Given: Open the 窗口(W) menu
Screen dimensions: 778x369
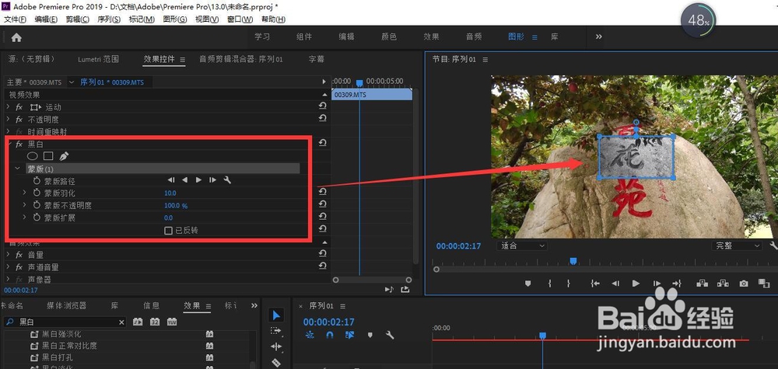Looking at the screenshot, I should (240, 19).
